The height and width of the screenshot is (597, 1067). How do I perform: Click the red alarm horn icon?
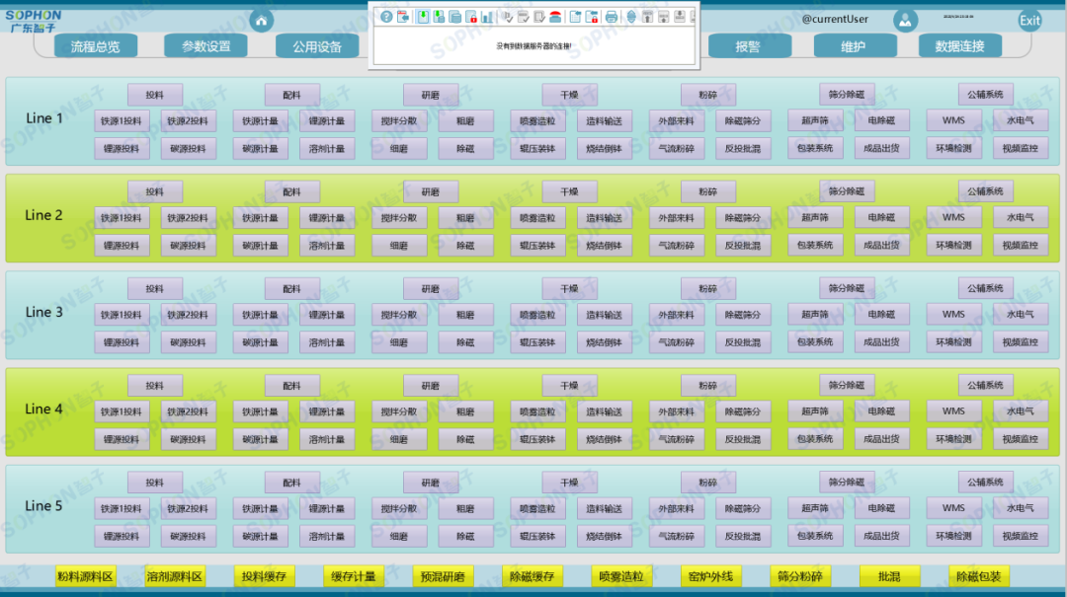point(555,17)
